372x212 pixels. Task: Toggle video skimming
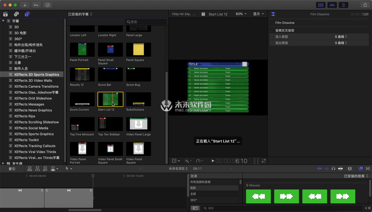click(320, 169)
